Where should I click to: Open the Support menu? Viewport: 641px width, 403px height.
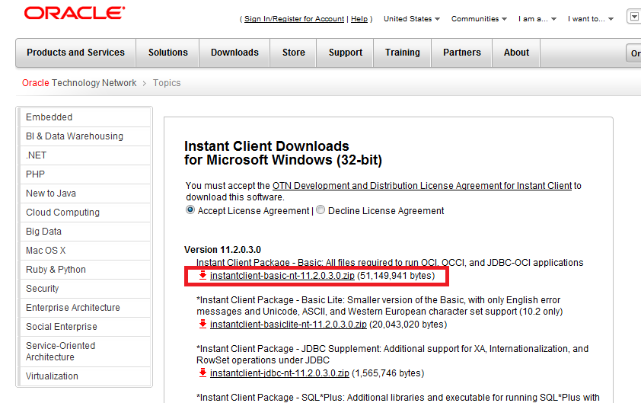click(x=346, y=53)
